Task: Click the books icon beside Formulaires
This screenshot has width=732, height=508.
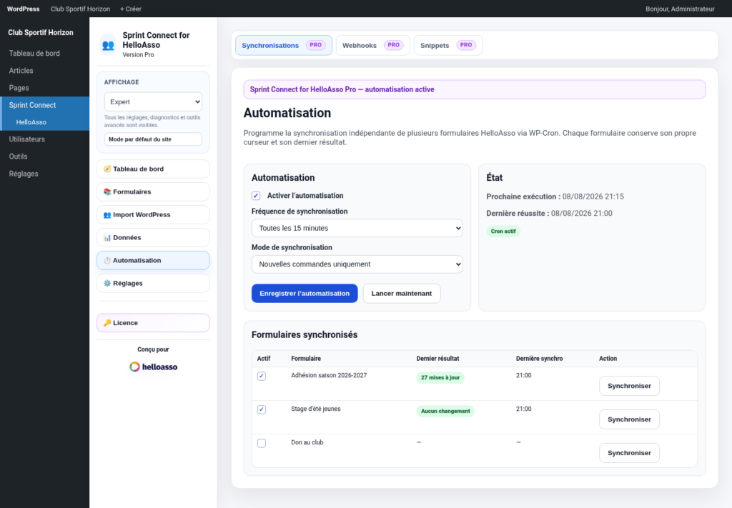Action: pyautogui.click(x=107, y=191)
